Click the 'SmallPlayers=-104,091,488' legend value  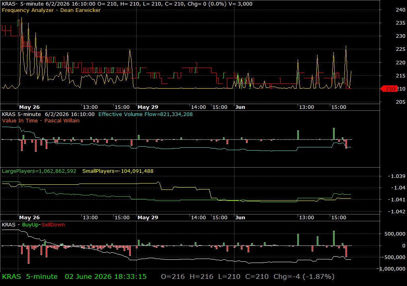(118, 171)
